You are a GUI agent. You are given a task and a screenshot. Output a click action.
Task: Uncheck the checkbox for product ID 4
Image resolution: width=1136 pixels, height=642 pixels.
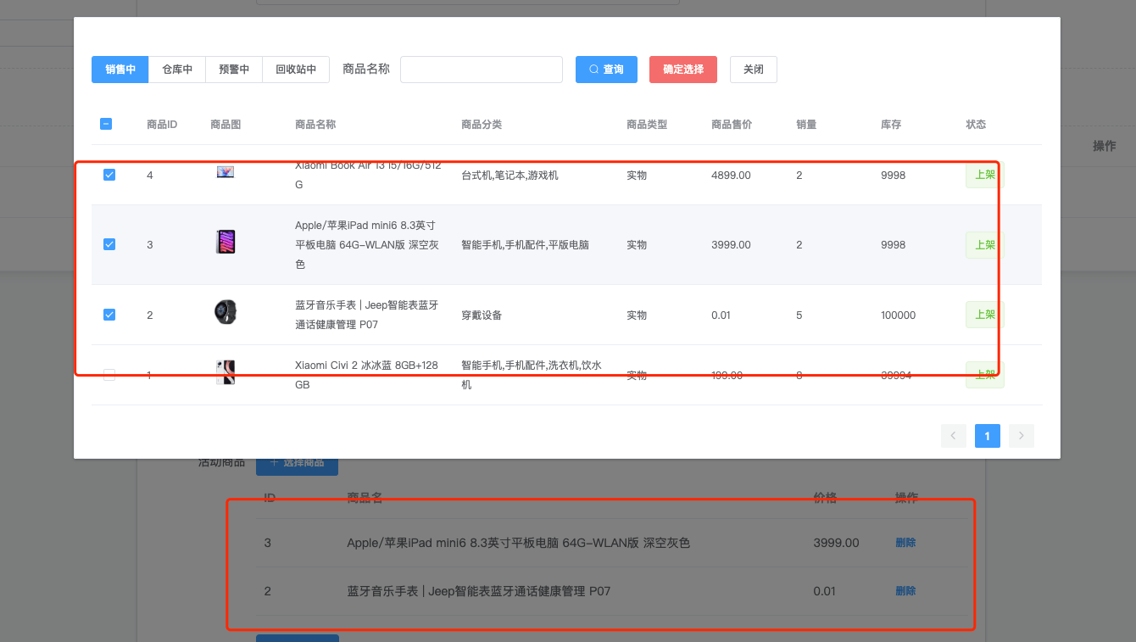(x=109, y=175)
